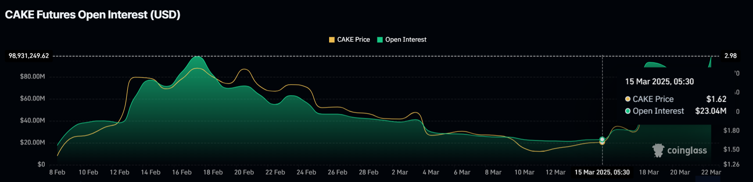Click the 2.98 right axis crosshair label
This screenshot has height=182, width=753.
coord(731,56)
